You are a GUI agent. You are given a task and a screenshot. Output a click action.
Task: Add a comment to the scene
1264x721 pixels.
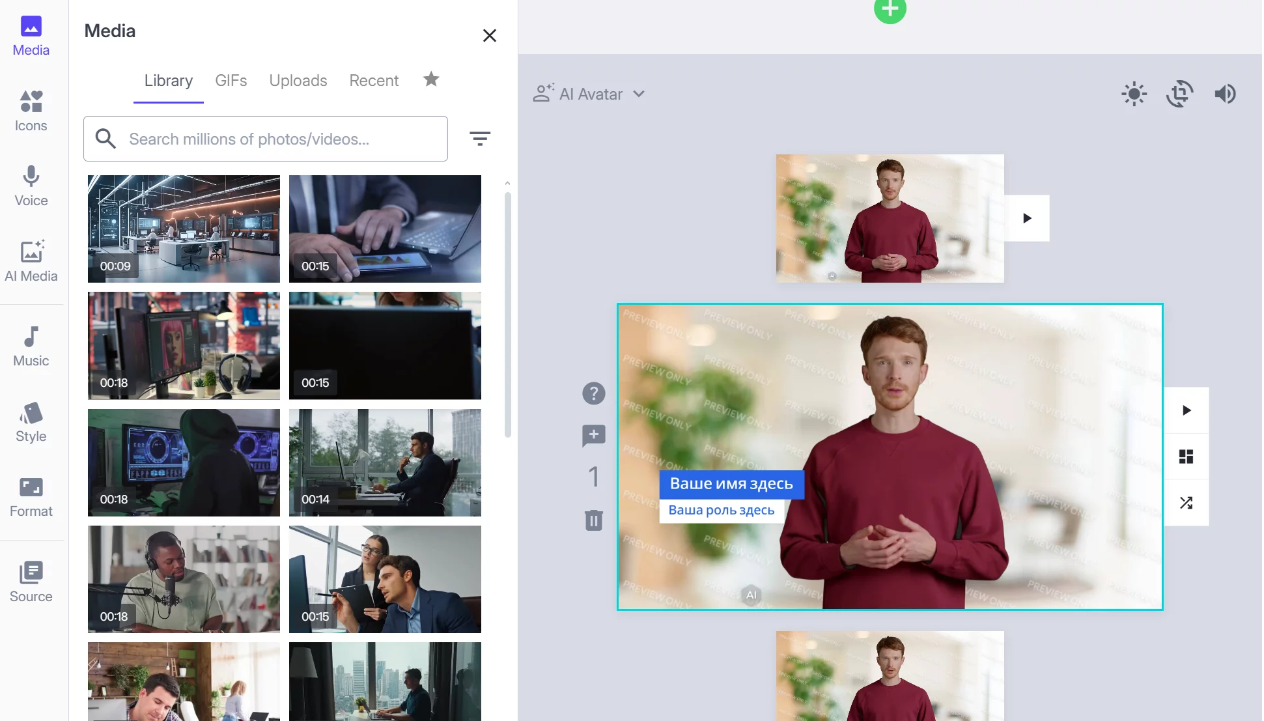pos(593,435)
